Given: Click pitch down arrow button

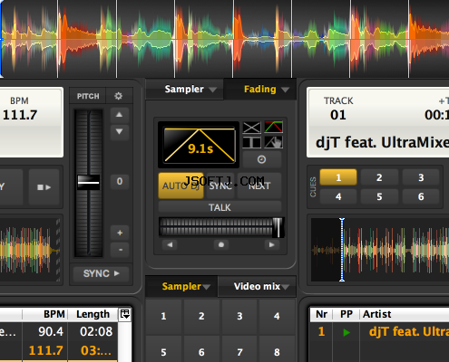Looking at the screenshot, I should pos(119,131).
